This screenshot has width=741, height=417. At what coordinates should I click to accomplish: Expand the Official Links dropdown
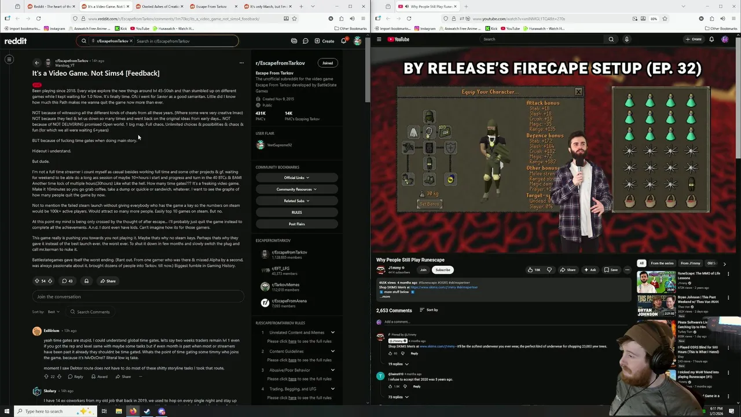pyautogui.click(x=296, y=178)
